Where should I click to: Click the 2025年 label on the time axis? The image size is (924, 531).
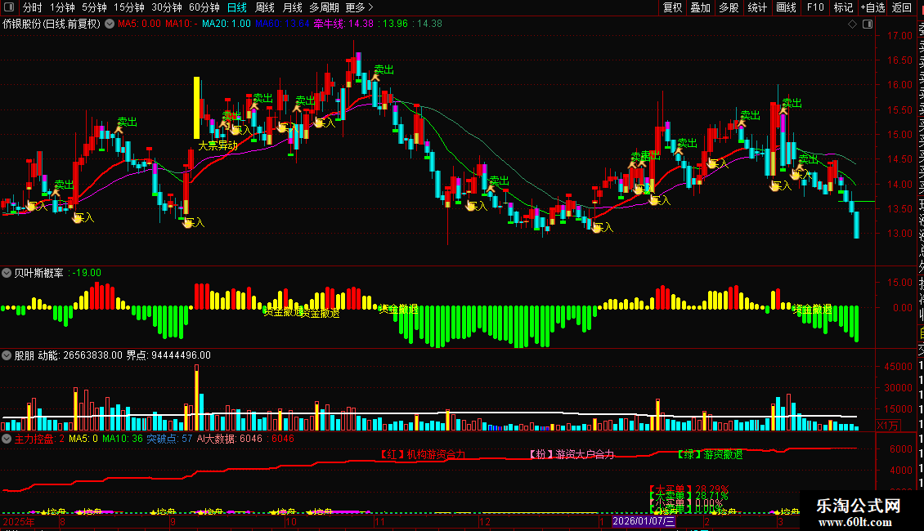coord(19,521)
